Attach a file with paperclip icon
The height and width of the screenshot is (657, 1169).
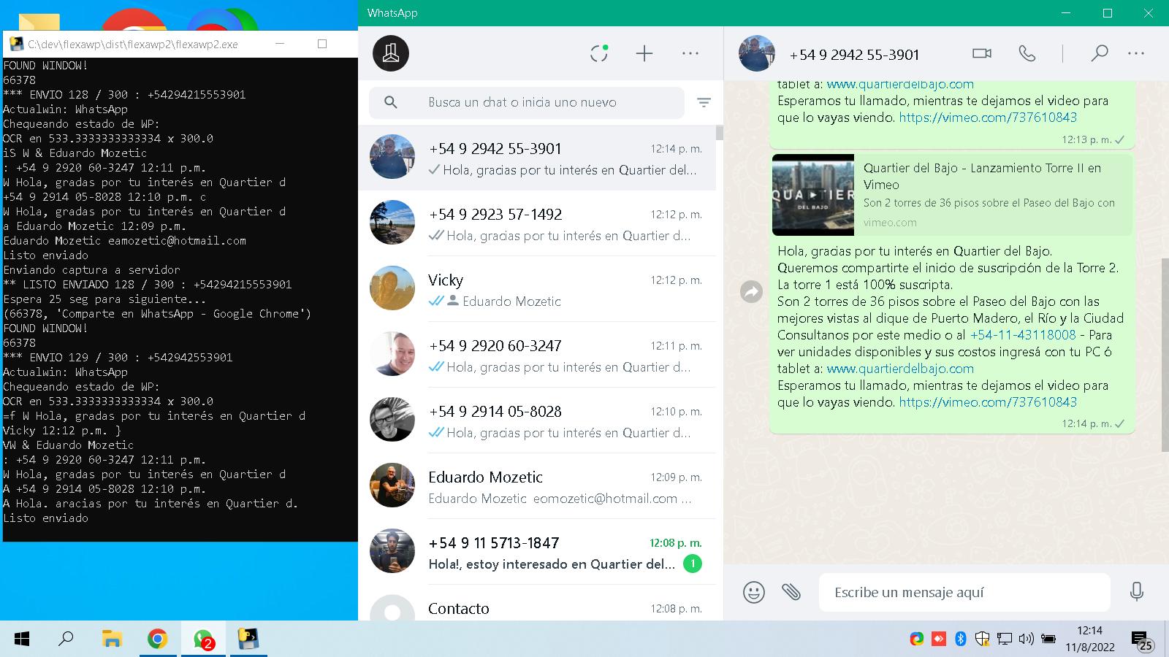[x=791, y=592]
